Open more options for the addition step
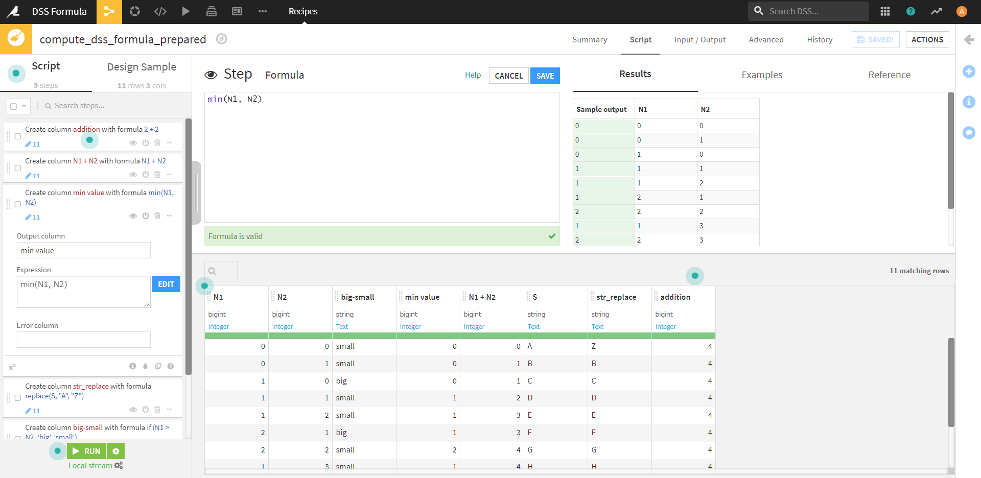 coord(170,143)
